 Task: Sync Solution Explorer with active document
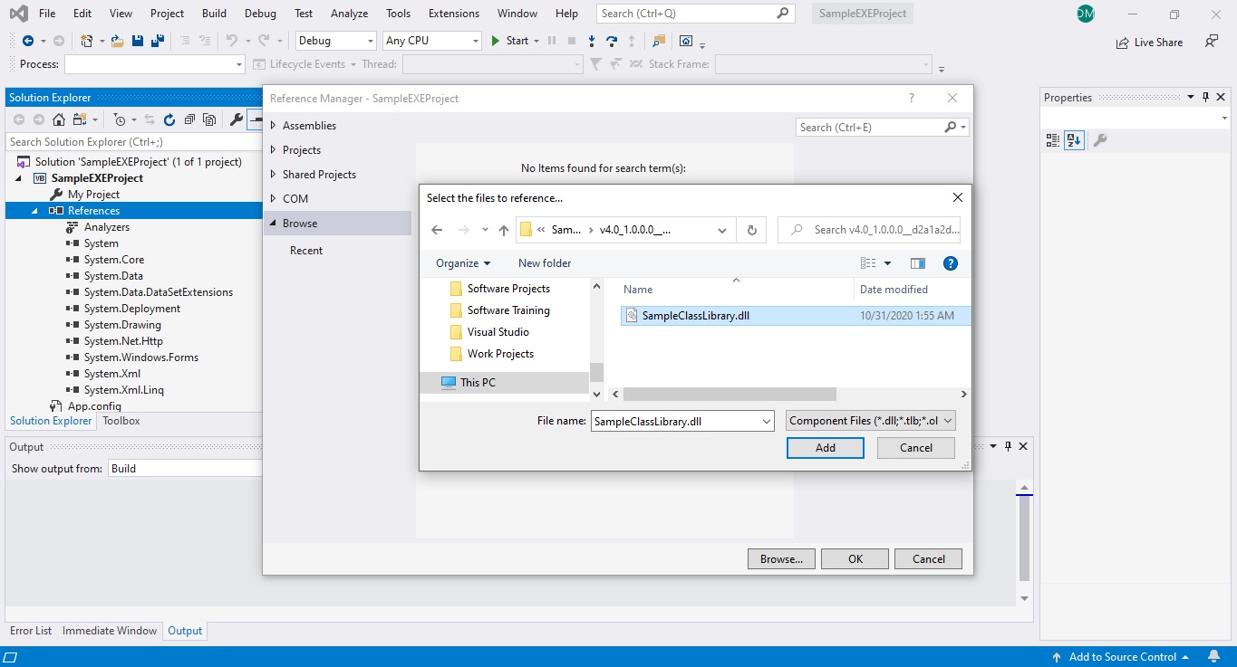[149, 119]
